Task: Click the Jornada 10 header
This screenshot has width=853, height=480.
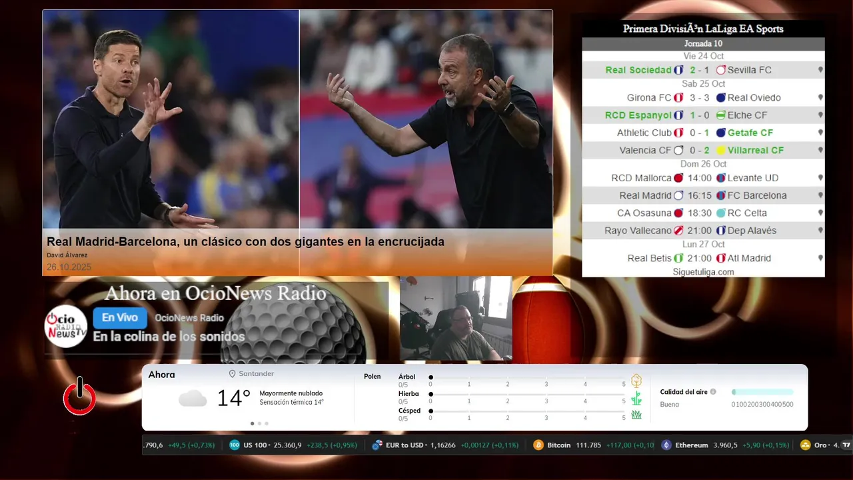Action: coord(703,43)
